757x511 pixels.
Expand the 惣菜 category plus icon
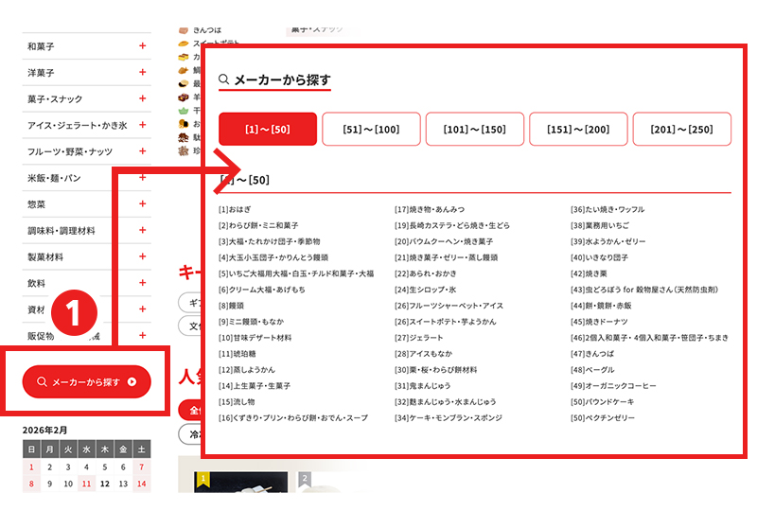[x=143, y=203]
